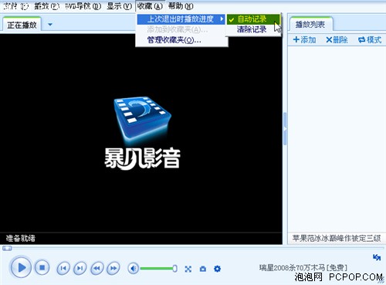Click the 准备就绪 status text
The height and width of the screenshot is (285, 386).
(20, 239)
